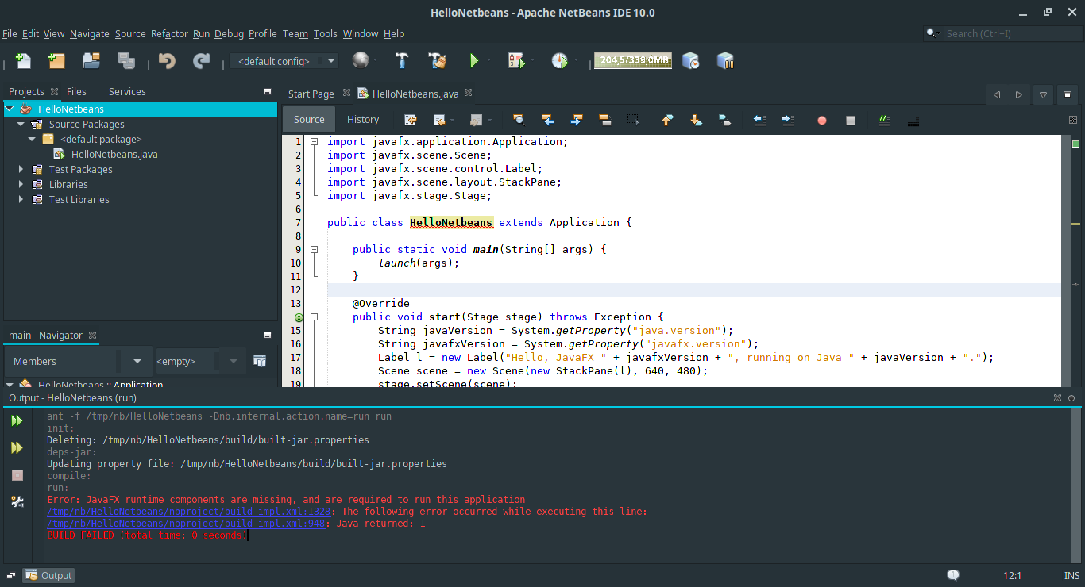Viewport: 1085px width, 587px height.
Task: Create a new project
Action: click(55, 60)
